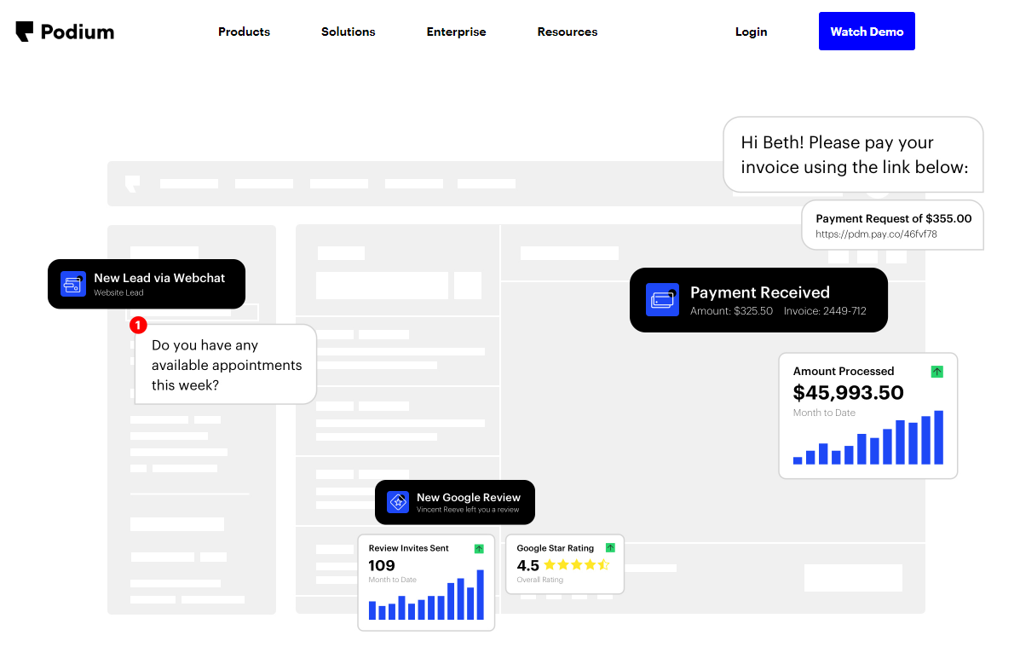Image resolution: width=1020 pixels, height=647 pixels.
Task: Select Enterprise in the navigation bar
Action: 456,32
